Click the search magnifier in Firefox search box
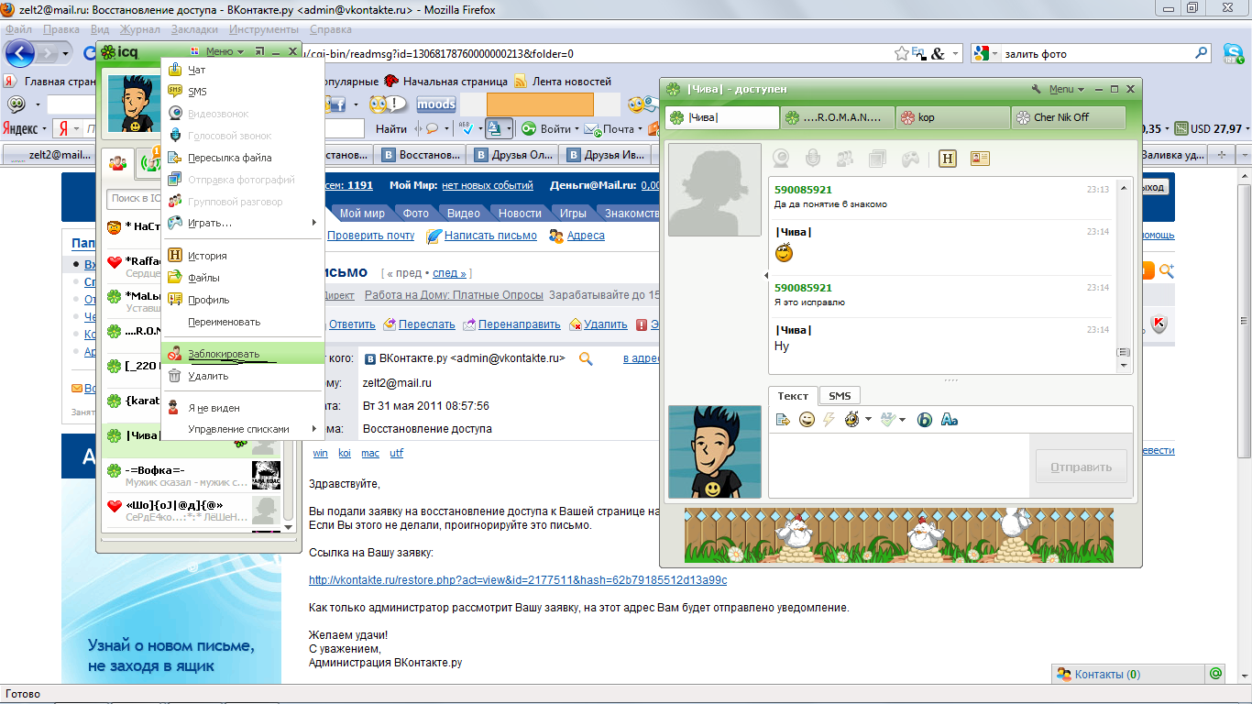 coord(1203,53)
